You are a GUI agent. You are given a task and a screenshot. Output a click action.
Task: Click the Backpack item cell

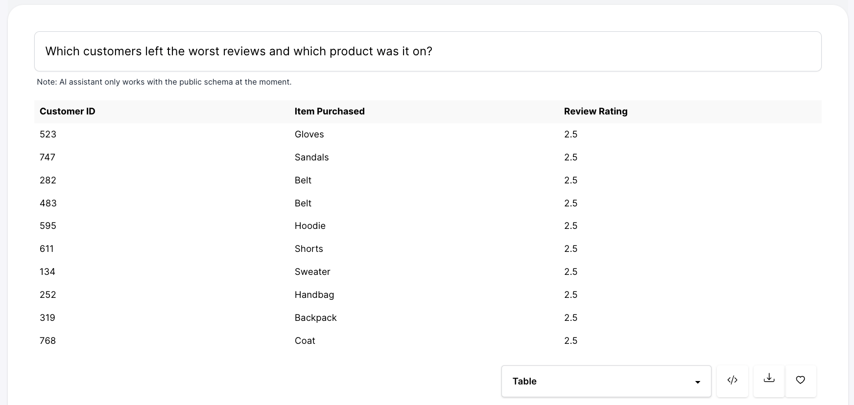(x=315, y=318)
